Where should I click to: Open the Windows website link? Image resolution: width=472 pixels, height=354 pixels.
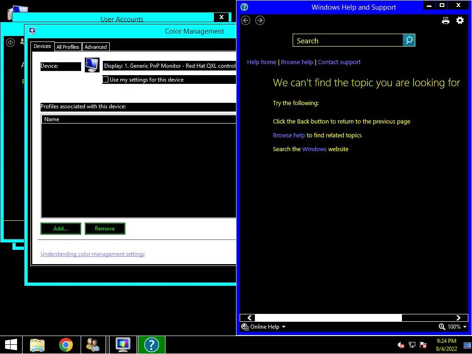tap(314, 149)
